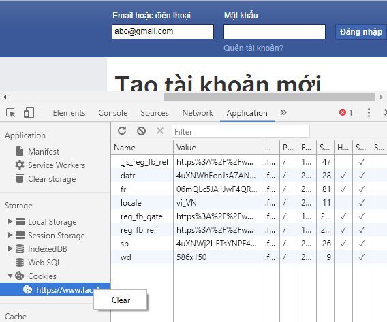The image size is (387, 322).
Task: Click the red error count indicator
Action: 346,113
